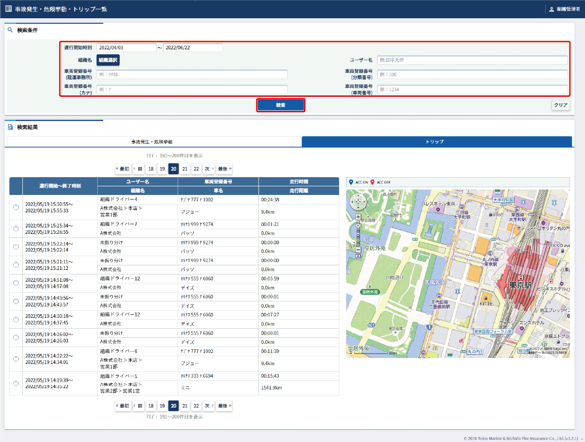
Task: Select radio for trip starting 14:51:08
Action: click(x=16, y=283)
